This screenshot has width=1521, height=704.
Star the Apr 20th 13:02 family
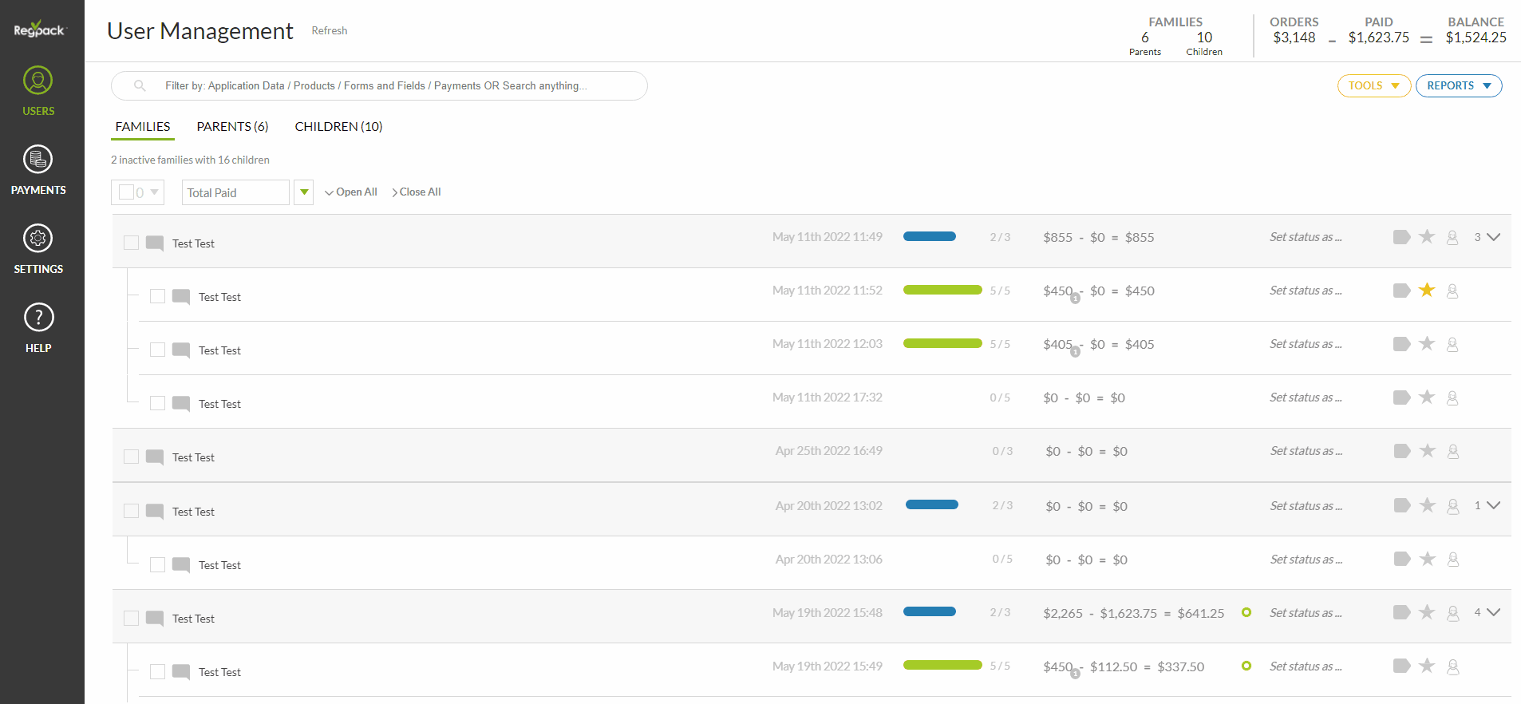(x=1428, y=505)
